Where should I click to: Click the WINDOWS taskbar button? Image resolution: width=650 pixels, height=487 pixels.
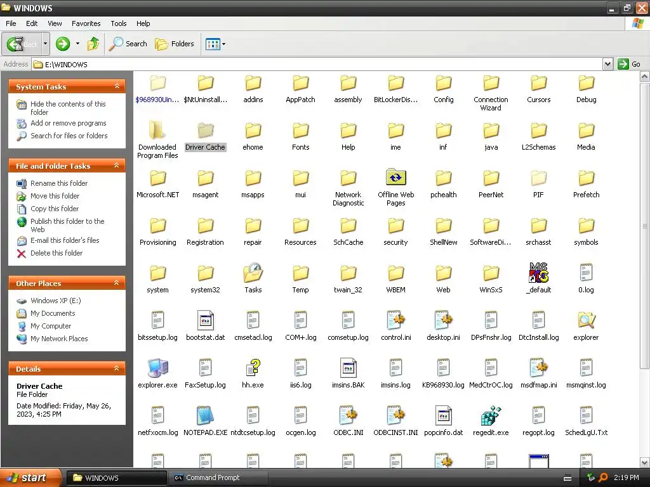click(117, 477)
